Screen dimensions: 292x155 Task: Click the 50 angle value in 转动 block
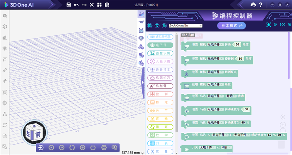point(237,44)
